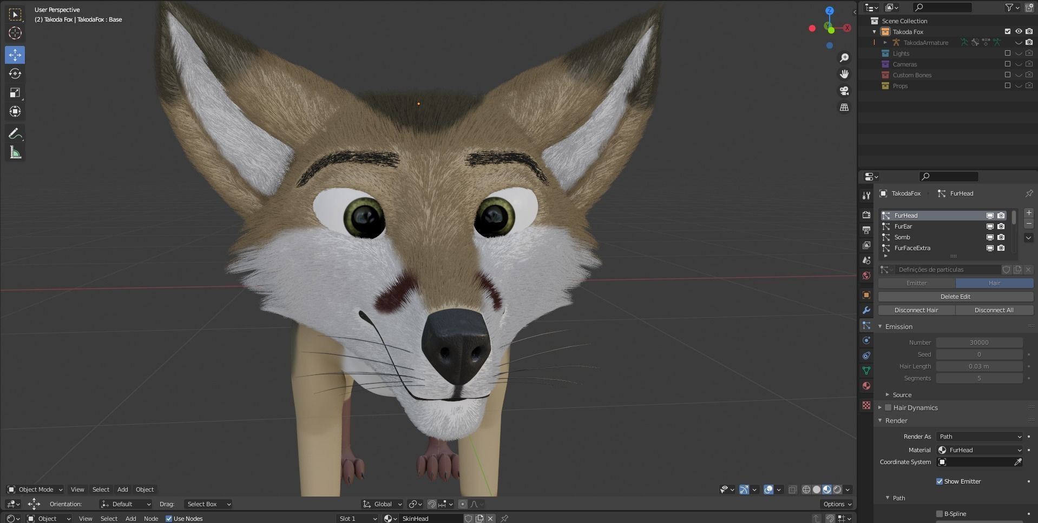Select the FurEar particle system
This screenshot has width=1038, height=523.
pos(903,226)
